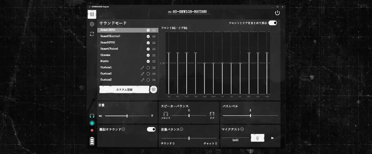Screen dimensions: 372x154
Task: Click the カスタム登録 button
Action: click(124, 89)
